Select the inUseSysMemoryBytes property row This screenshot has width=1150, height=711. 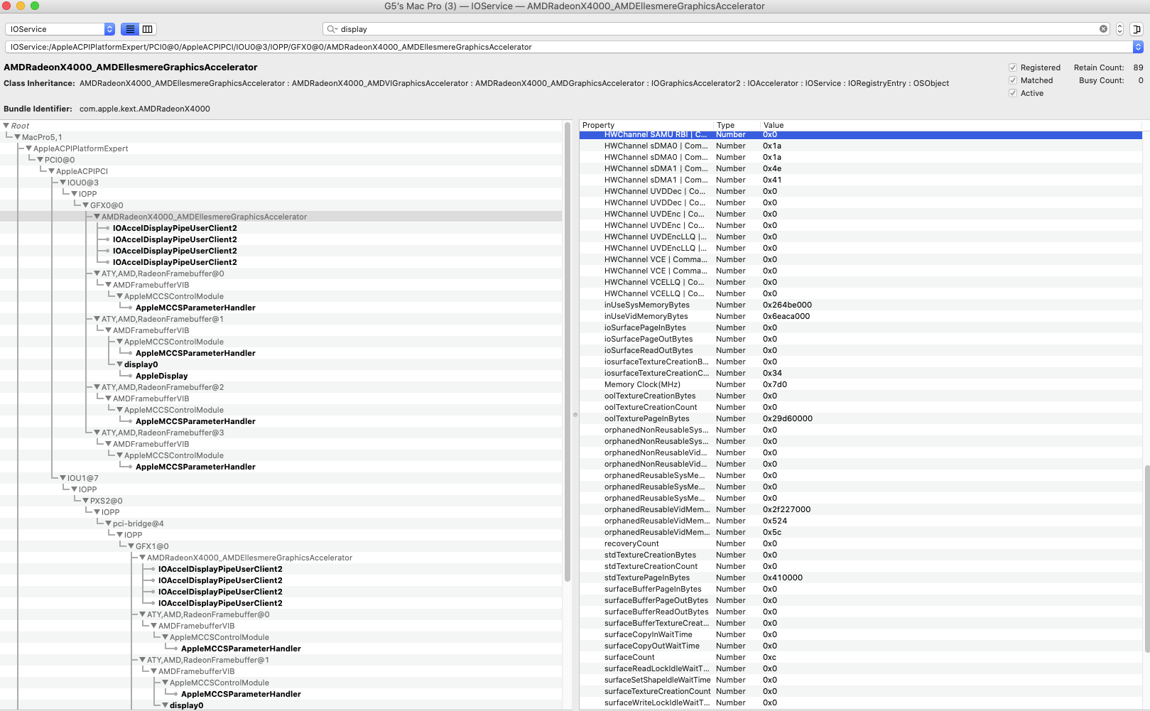coord(860,305)
